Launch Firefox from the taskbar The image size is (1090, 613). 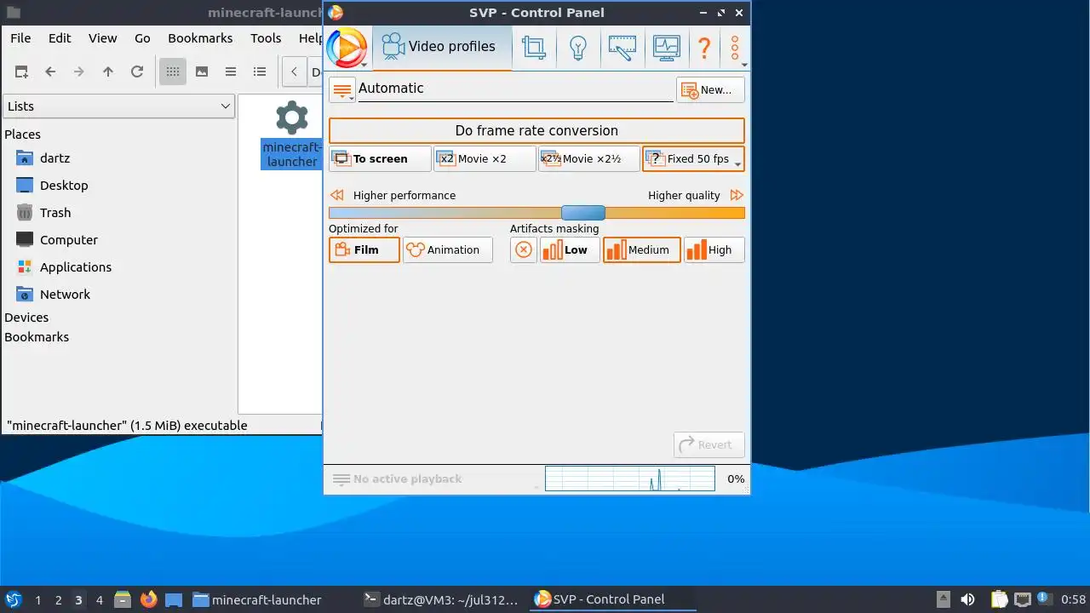[149, 599]
